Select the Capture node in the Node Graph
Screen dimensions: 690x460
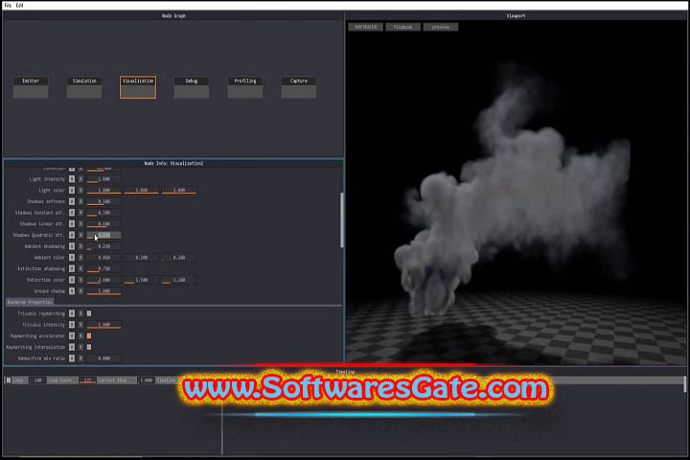click(x=299, y=87)
